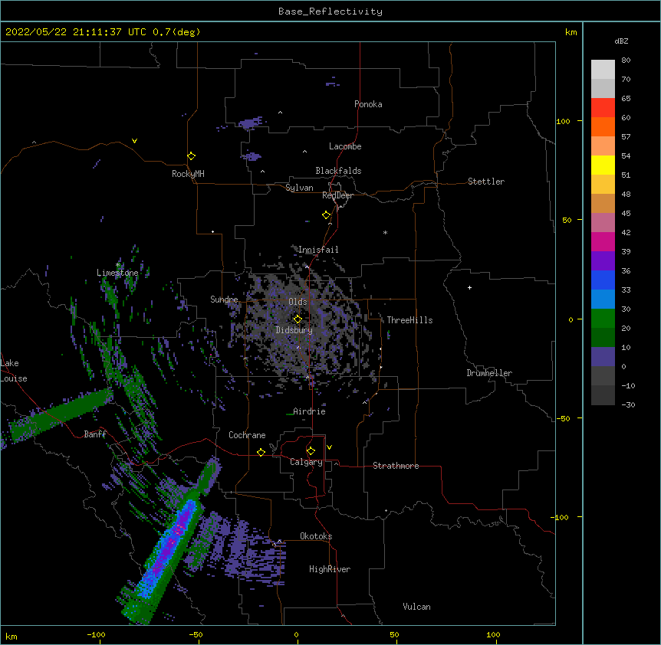The width and height of the screenshot is (661, 645).
Task: Click the Stettler label
Action: point(486,182)
